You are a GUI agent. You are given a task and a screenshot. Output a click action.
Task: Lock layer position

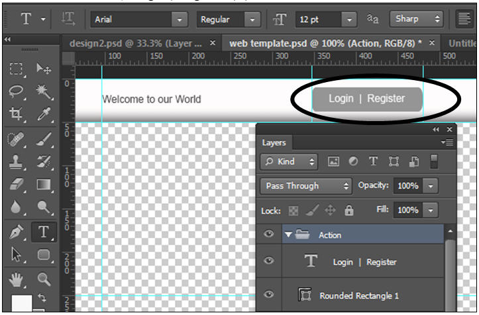(x=330, y=210)
